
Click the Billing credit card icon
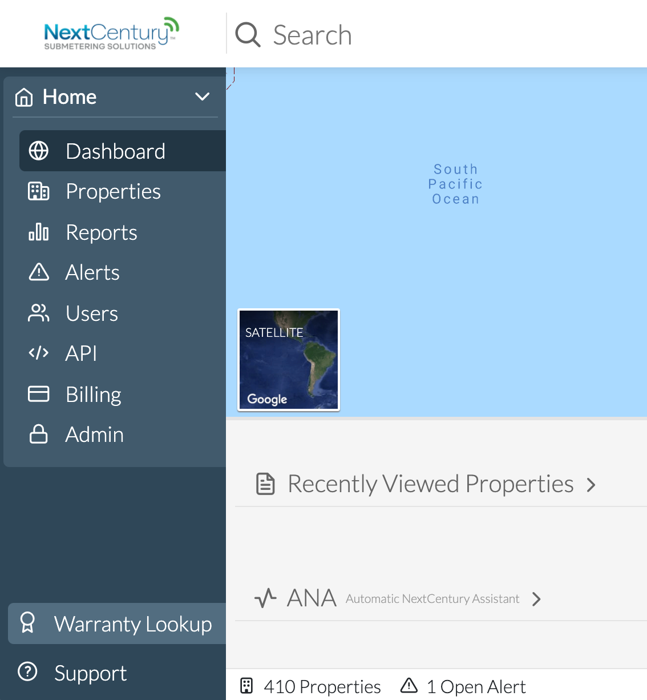pyautogui.click(x=39, y=394)
